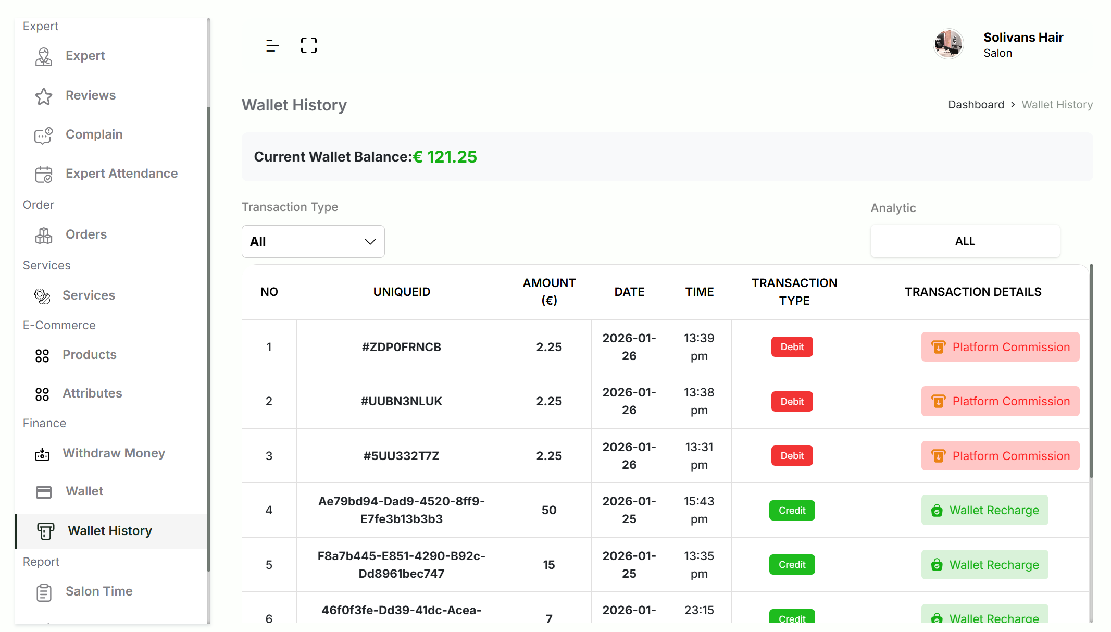Click the Wallet Recharge button for transaction 4

click(x=984, y=510)
